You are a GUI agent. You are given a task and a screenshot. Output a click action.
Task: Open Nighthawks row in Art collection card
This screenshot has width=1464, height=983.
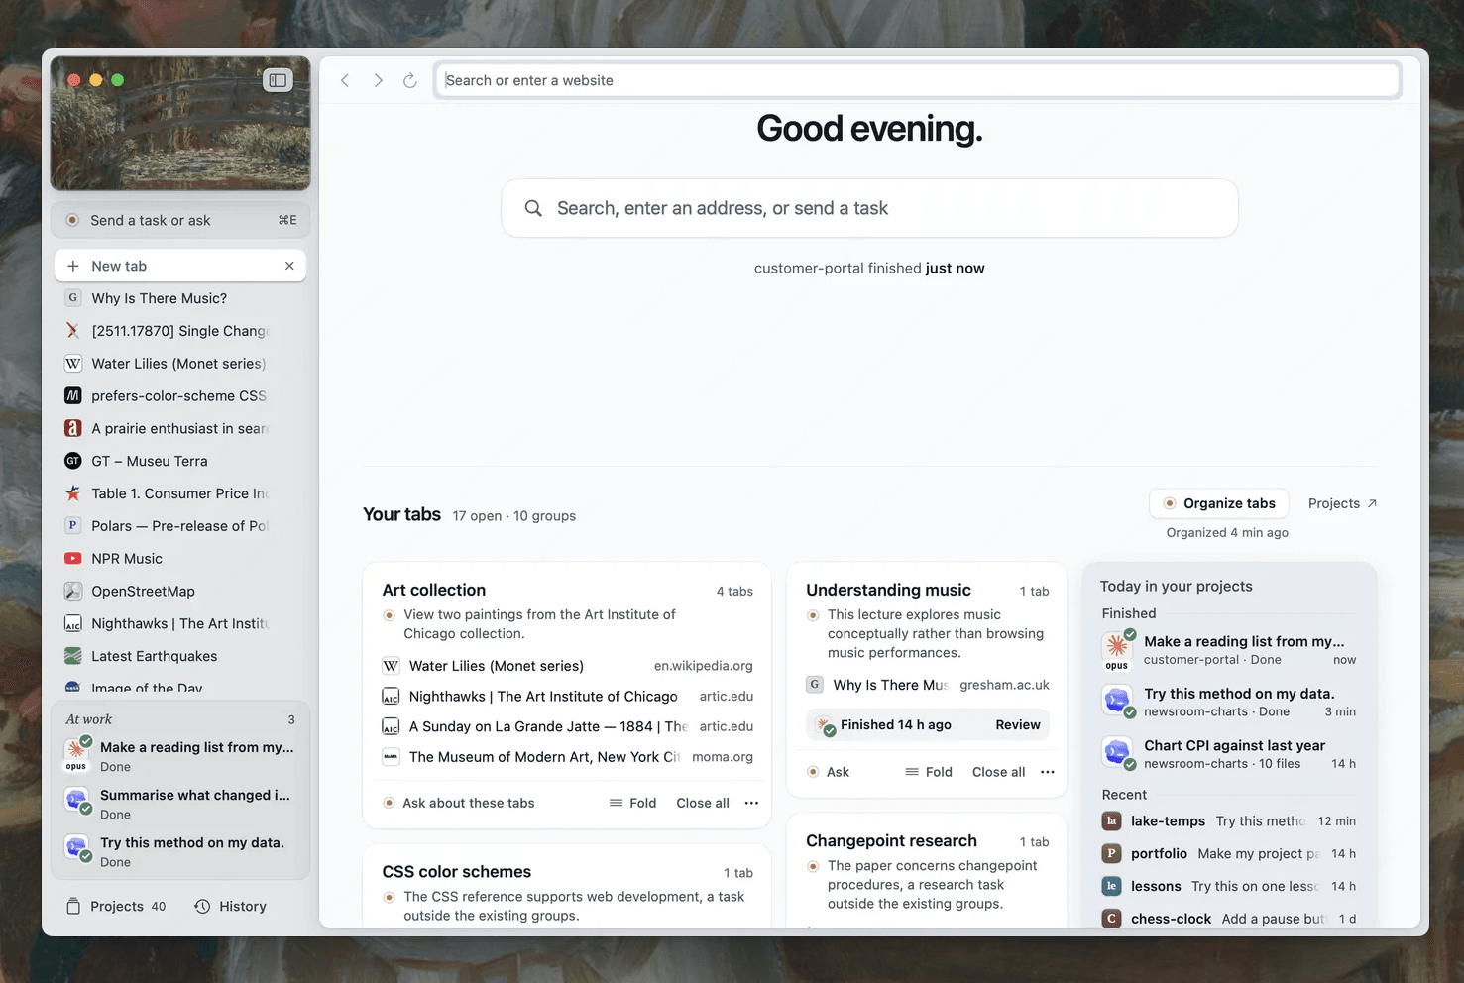(567, 697)
